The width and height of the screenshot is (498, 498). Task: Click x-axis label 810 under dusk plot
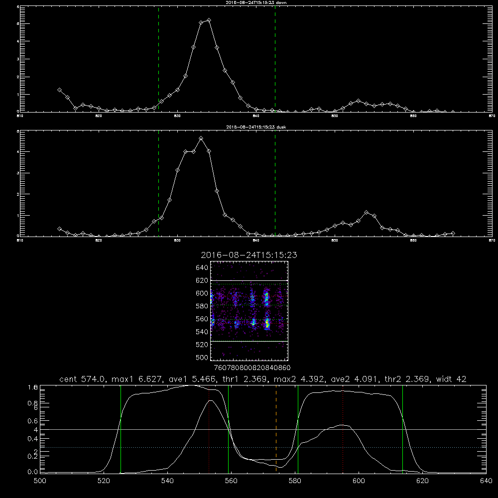click(x=20, y=241)
